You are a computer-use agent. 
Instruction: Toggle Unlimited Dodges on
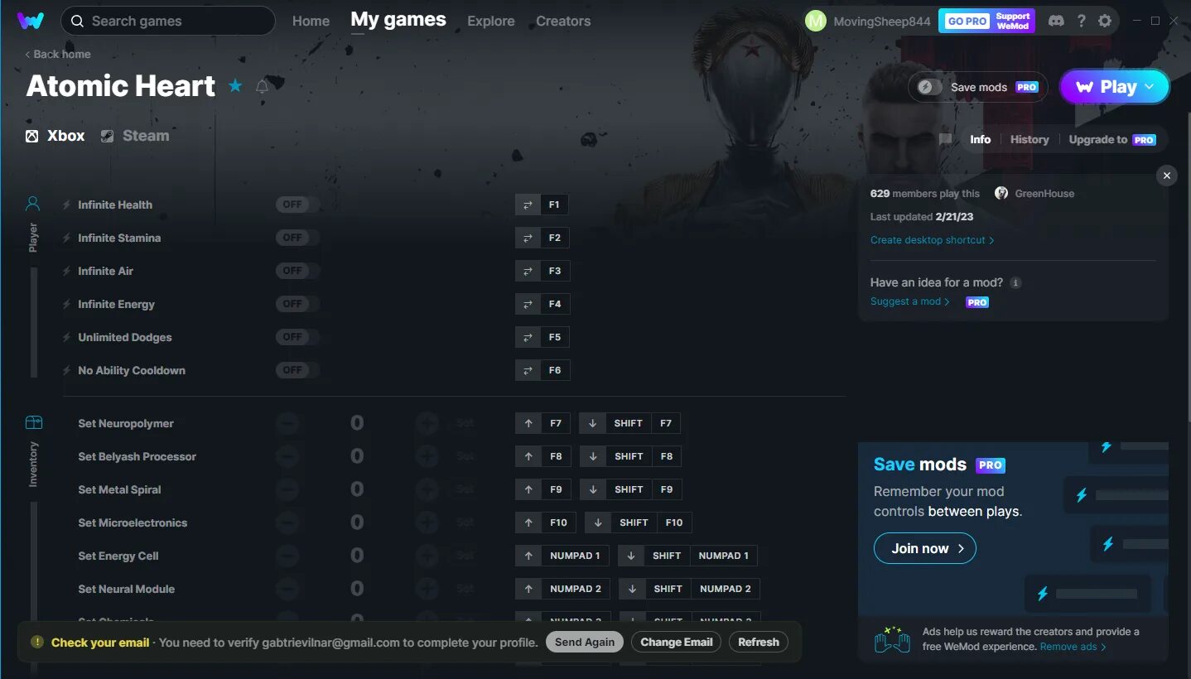298,337
